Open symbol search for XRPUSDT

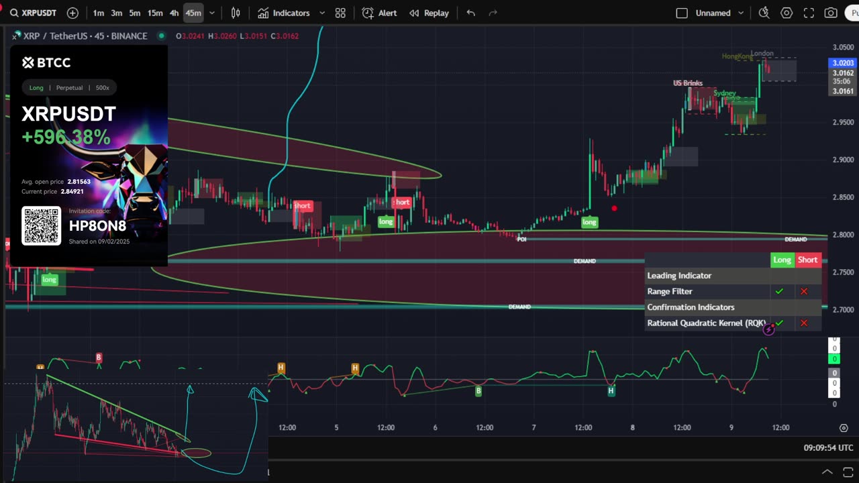[x=33, y=13]
